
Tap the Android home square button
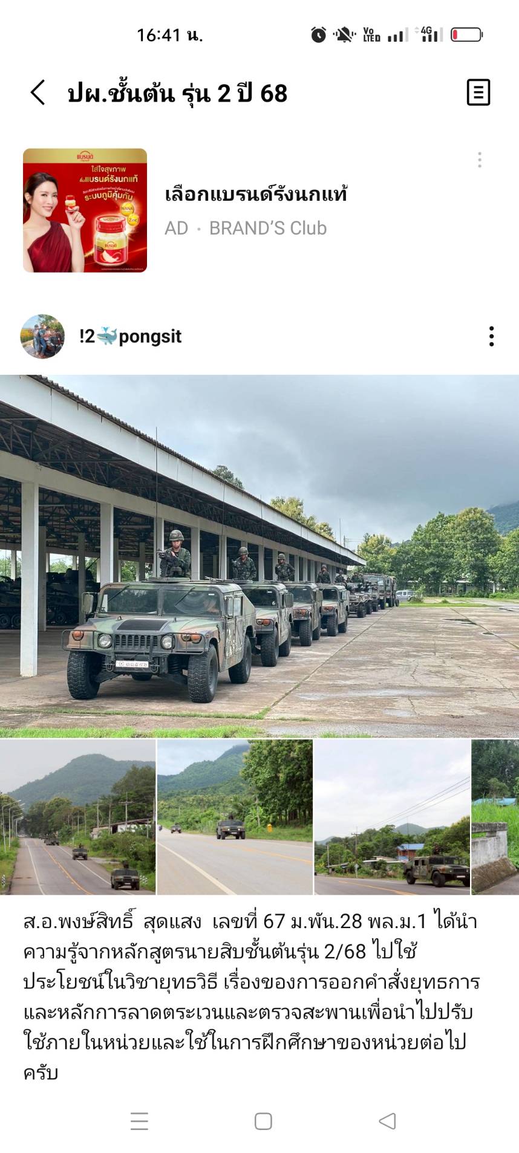tap(263, 1121)
